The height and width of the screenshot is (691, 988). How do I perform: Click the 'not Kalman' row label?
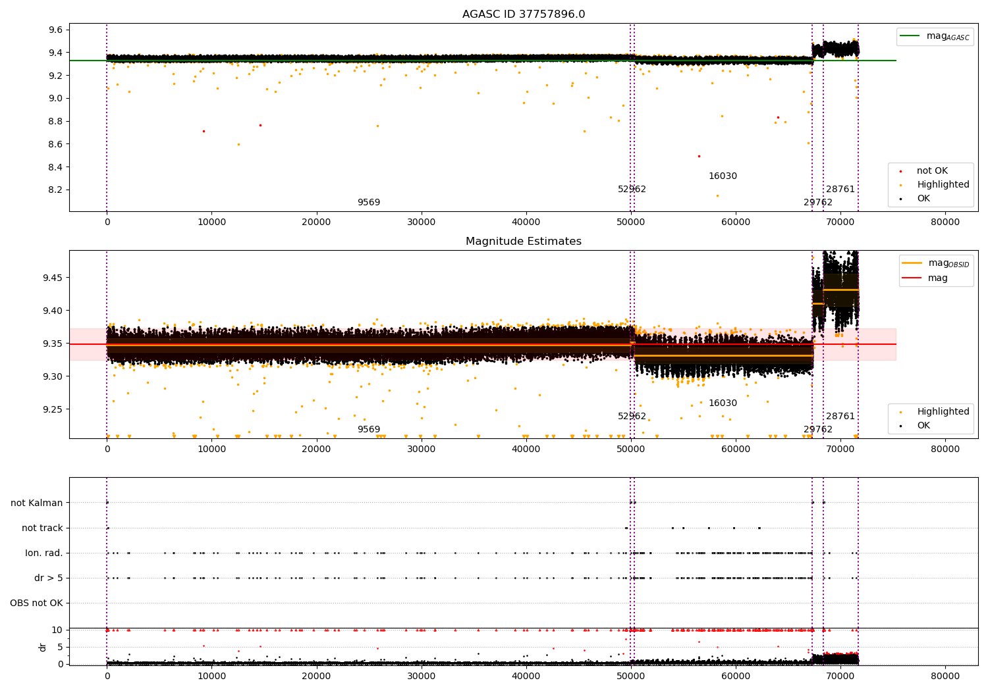[x=37, y=503]
